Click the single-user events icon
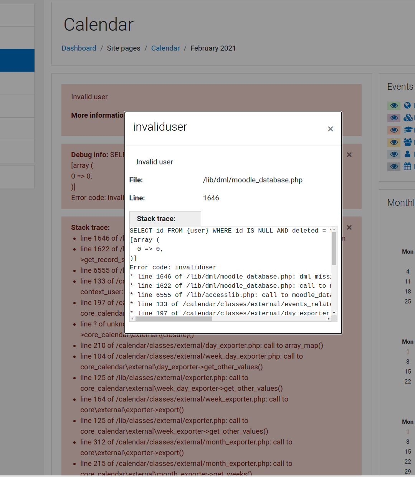This screenshot has height=477, width=415. (407, 154)
